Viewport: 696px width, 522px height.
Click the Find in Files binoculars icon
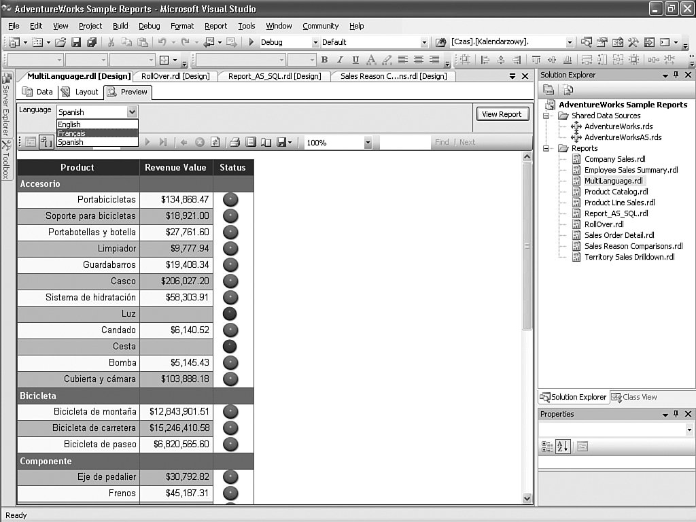pos(440,42)
